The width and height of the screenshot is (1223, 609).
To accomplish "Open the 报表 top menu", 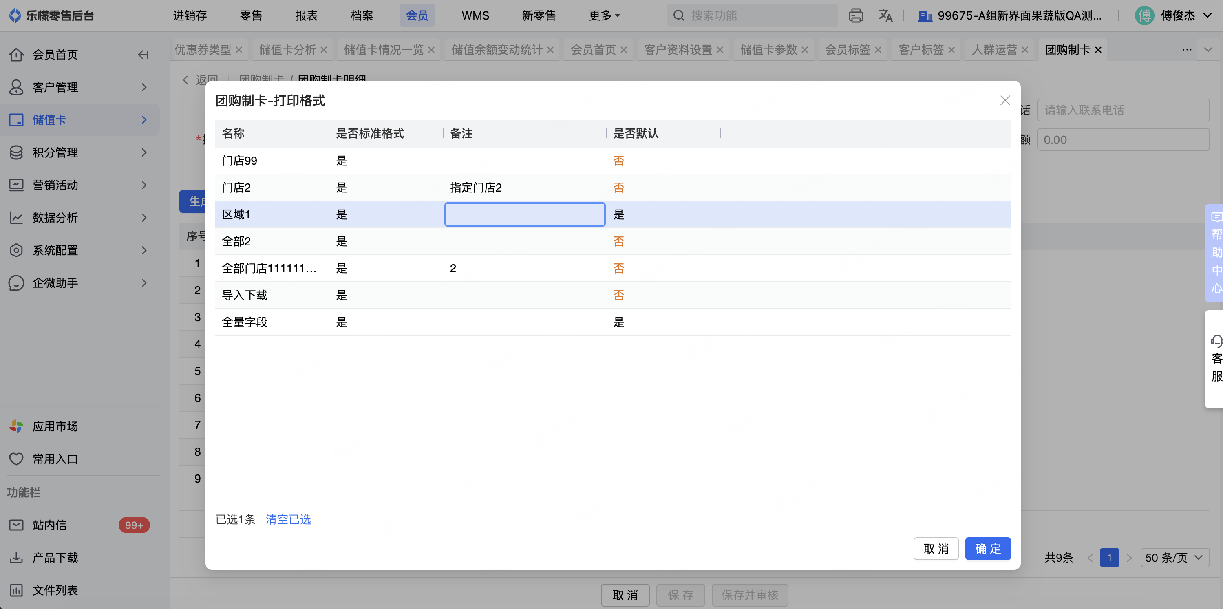I will [306, 15].
